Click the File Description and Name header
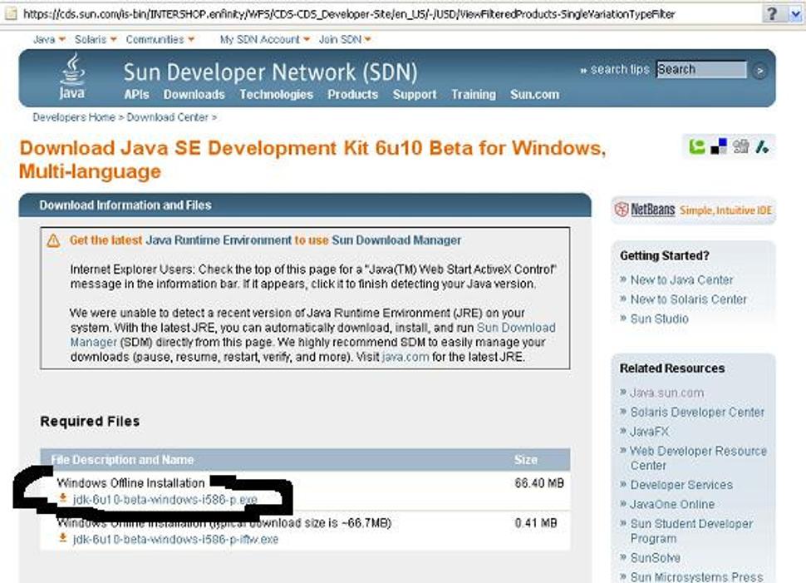 click(122, 460)
